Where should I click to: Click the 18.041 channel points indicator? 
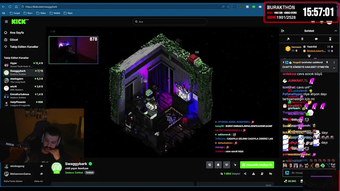coord(290,181)
